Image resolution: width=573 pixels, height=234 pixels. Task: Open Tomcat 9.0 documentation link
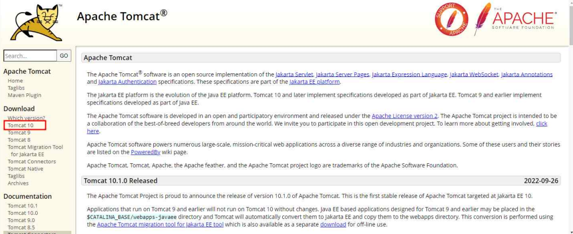21,220
